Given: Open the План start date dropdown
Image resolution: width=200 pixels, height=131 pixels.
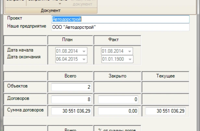Looking at the screenshot, I should [x=84, y=51].
